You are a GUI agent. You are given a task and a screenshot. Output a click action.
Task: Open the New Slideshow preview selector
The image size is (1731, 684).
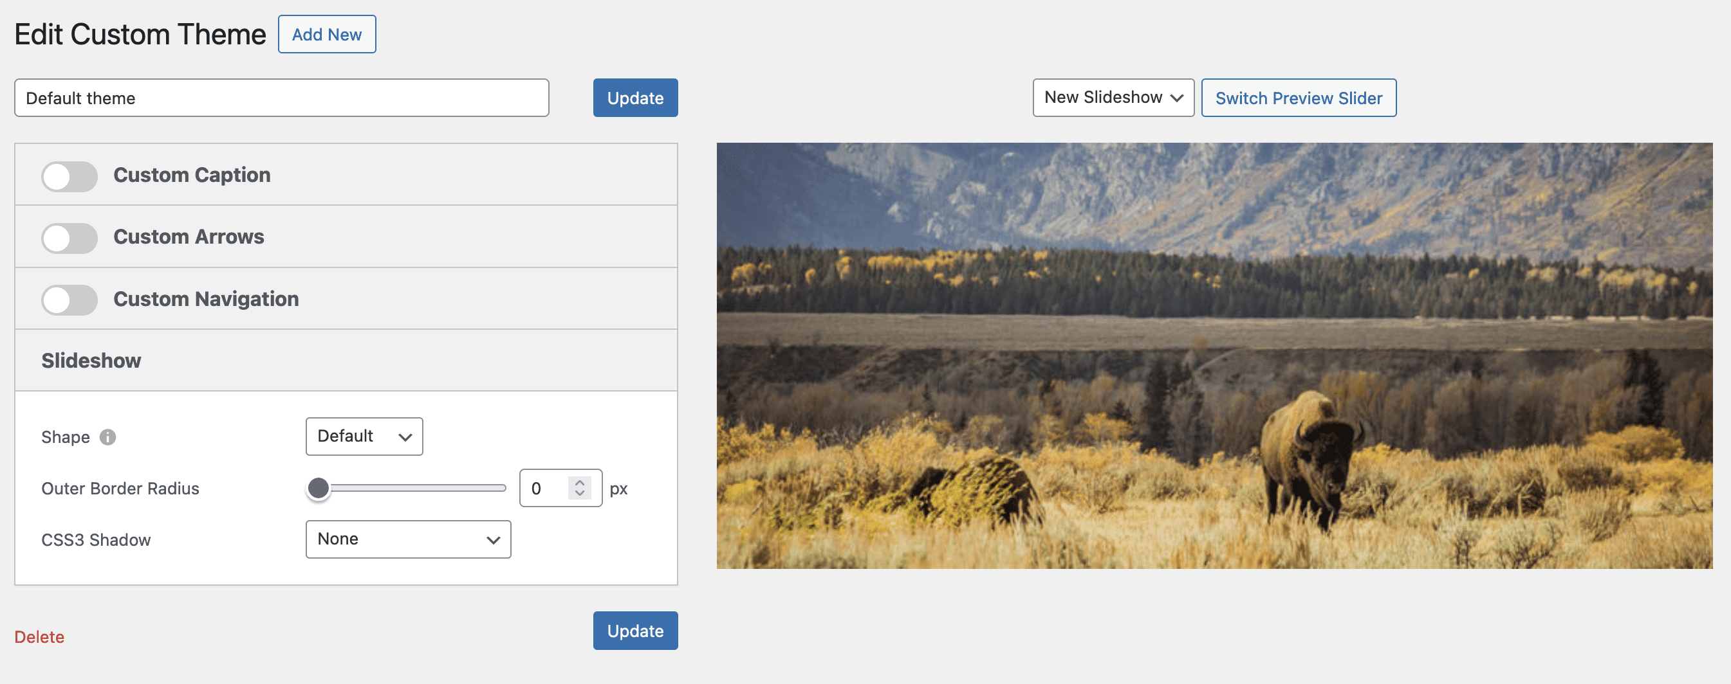[1112, 98]
